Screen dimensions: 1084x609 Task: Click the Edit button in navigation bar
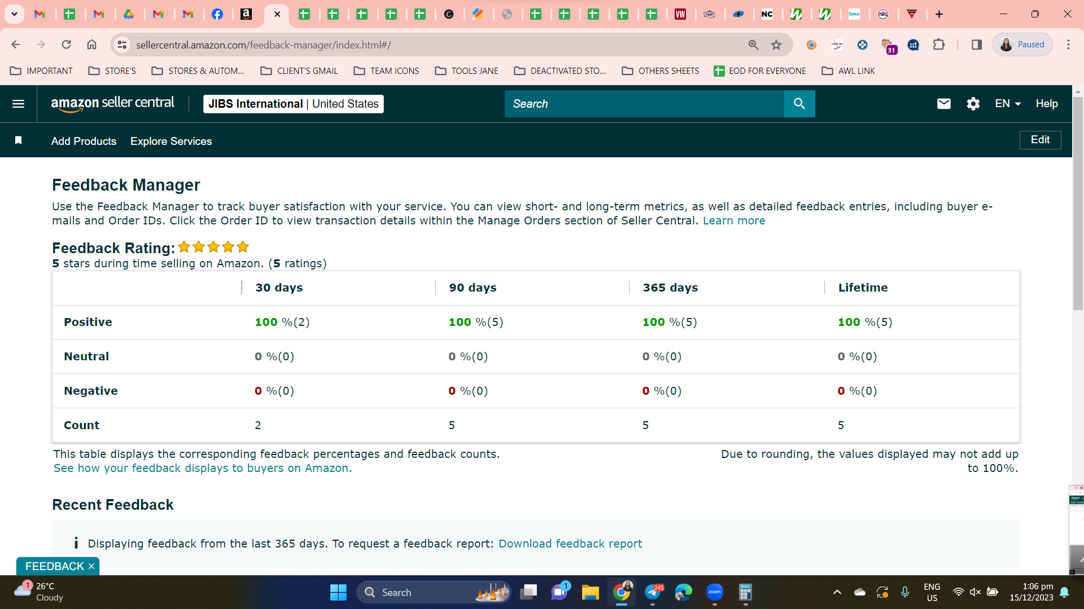(1040, 140)
